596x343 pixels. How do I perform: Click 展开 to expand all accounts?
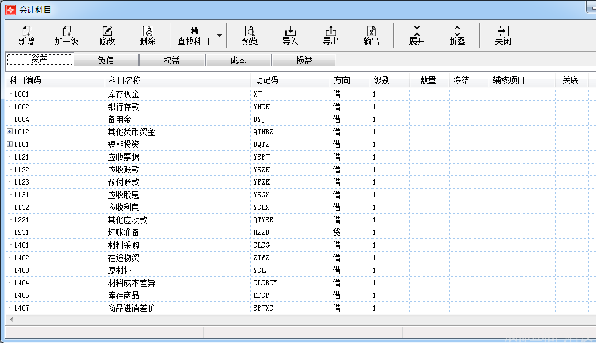(x=417, y=32)
